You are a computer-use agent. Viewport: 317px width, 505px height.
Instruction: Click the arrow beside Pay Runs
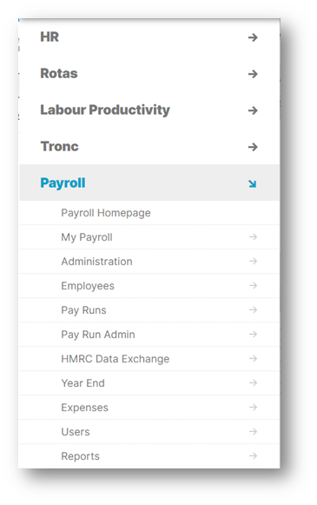click(253, 309)
